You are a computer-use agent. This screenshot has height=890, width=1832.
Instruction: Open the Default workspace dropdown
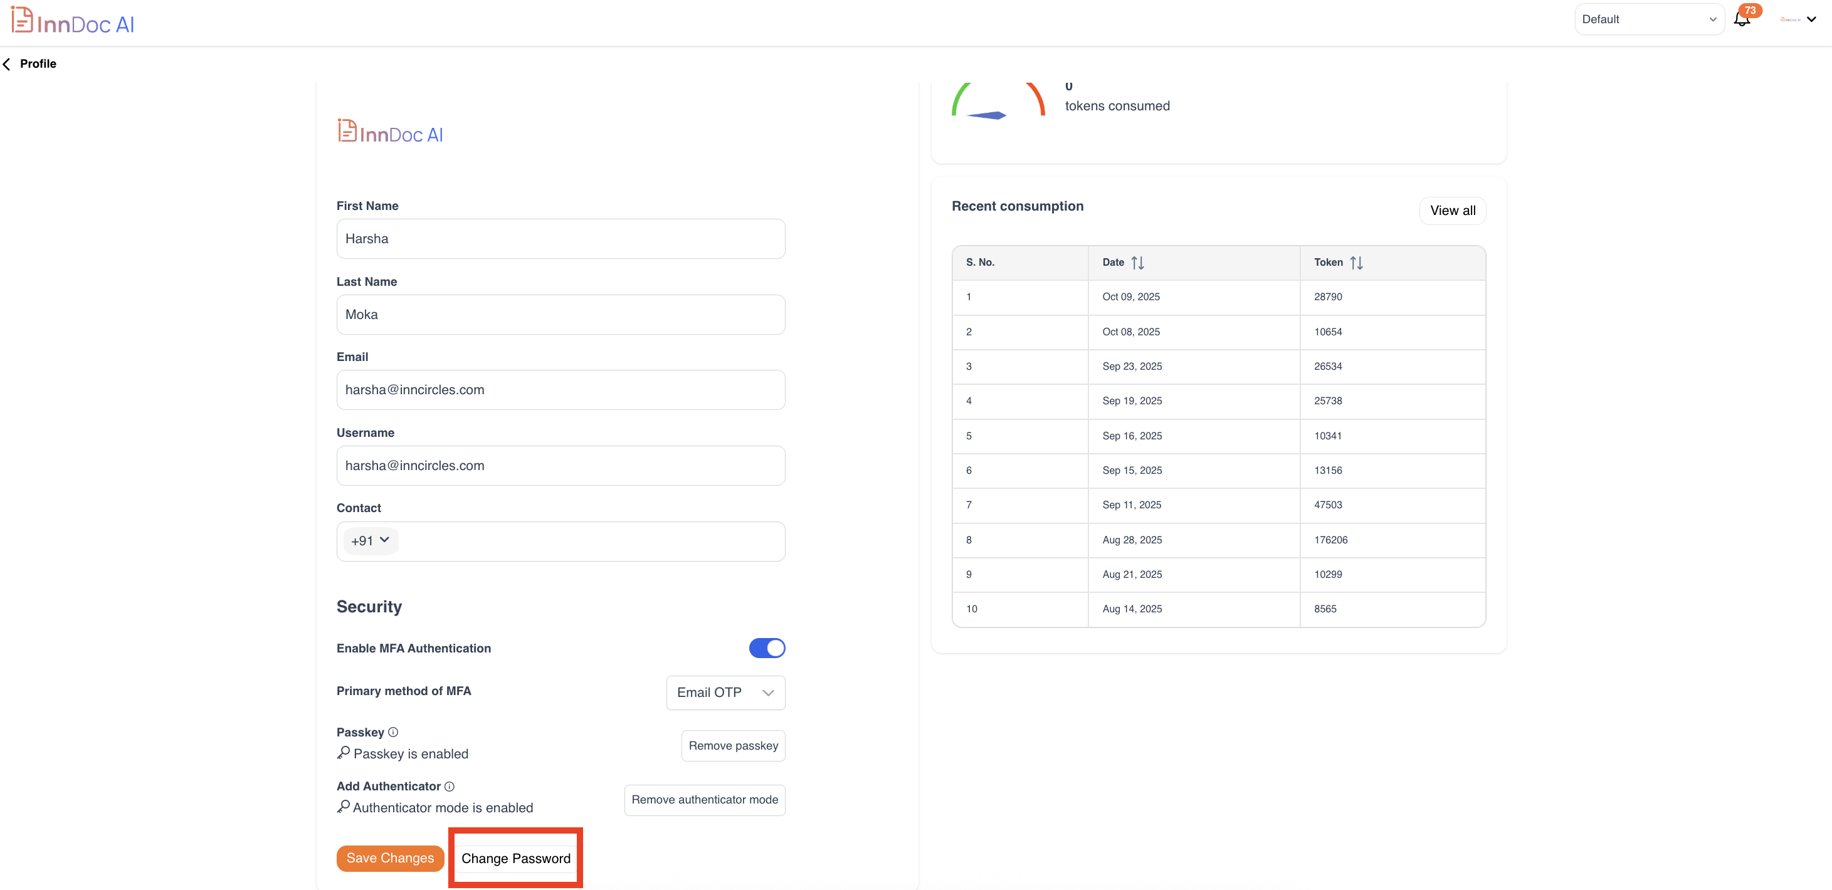[x=1648, y=19]
